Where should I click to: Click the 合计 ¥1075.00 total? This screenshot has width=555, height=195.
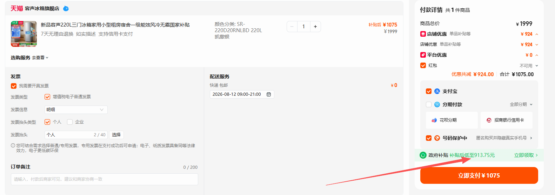517,74
